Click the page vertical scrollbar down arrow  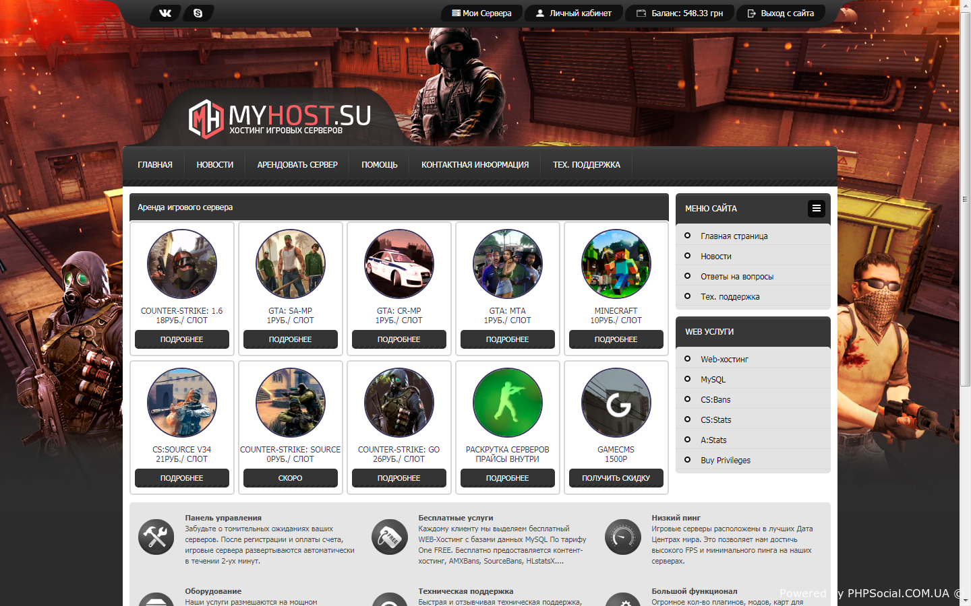click(x=965, y=600)
